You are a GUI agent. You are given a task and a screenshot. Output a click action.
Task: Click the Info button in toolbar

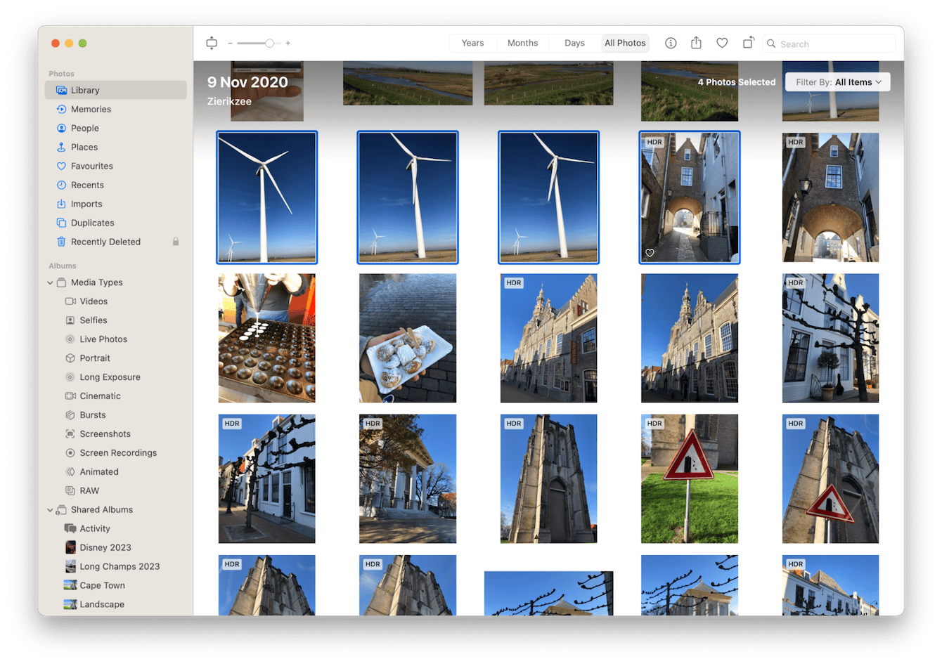671,43
